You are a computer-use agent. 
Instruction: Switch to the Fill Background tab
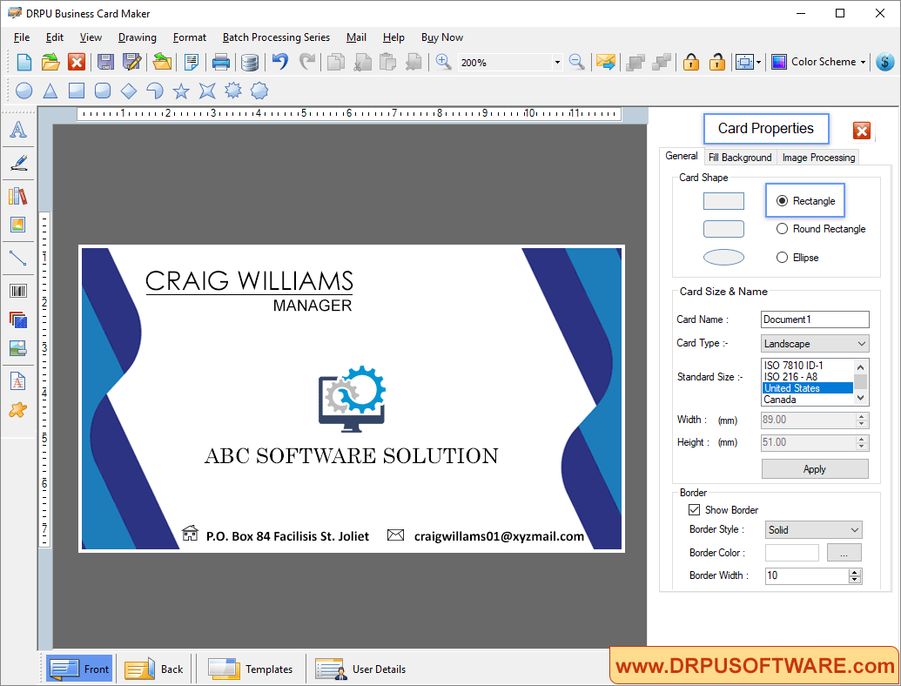tap(740, 158)
